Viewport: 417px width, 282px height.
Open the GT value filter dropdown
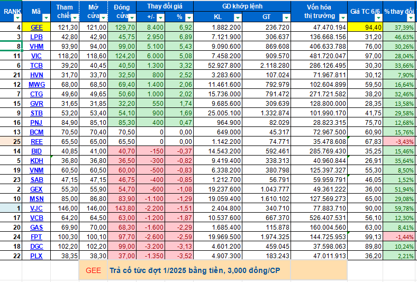tap(286, 18)
